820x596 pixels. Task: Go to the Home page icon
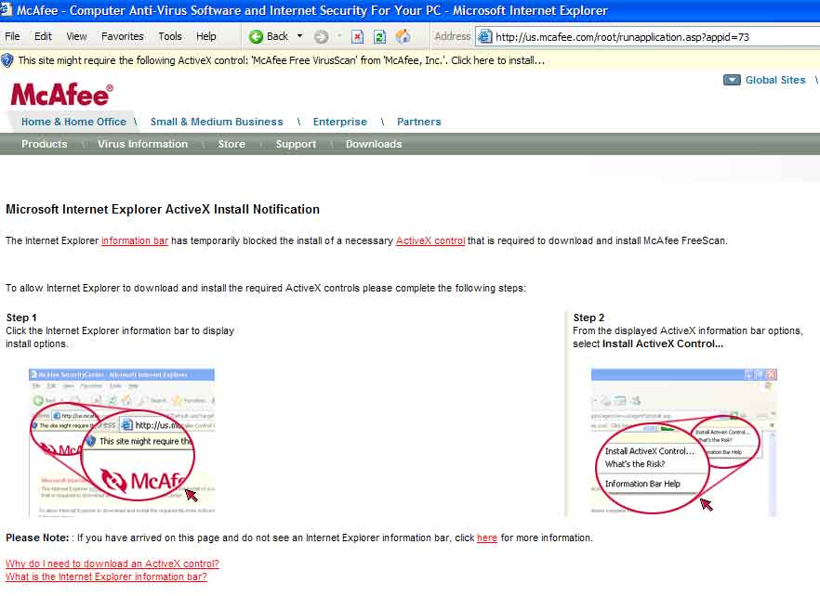403,36
